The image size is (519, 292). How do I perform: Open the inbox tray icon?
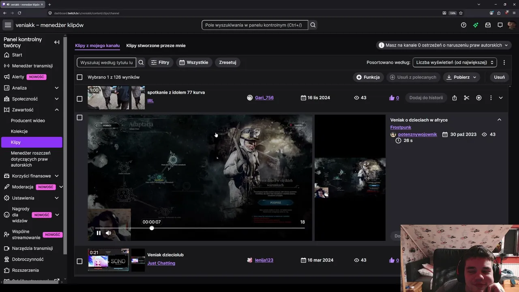[488, 25]
